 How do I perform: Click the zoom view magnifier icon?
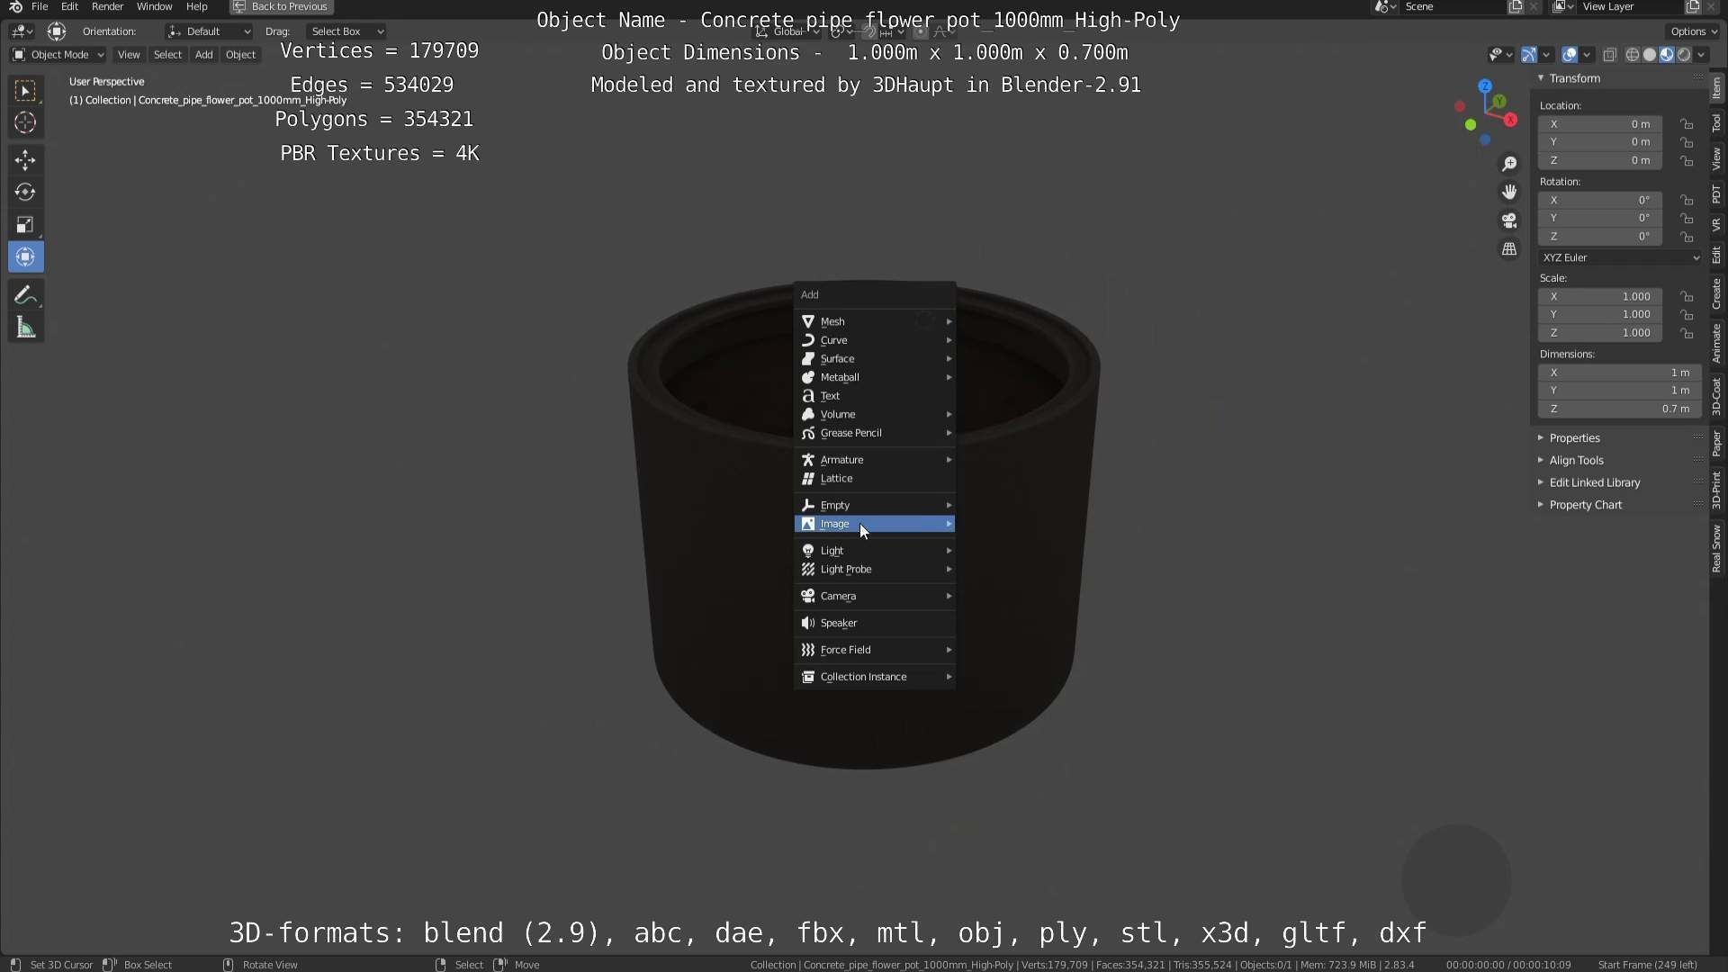(1509, 164)
